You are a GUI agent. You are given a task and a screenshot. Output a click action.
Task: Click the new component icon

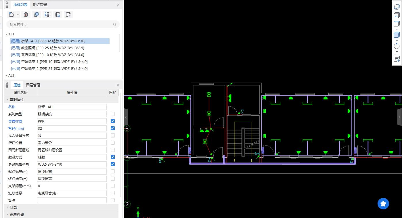coord(12,15)
